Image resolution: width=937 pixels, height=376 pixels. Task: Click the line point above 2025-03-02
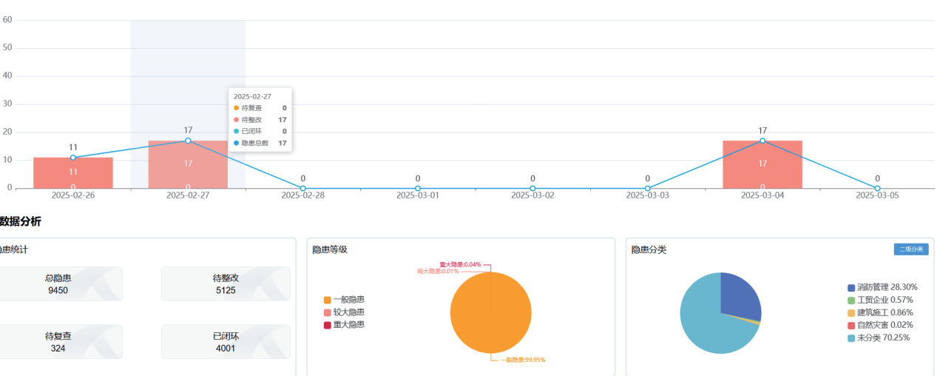point(532,188)
